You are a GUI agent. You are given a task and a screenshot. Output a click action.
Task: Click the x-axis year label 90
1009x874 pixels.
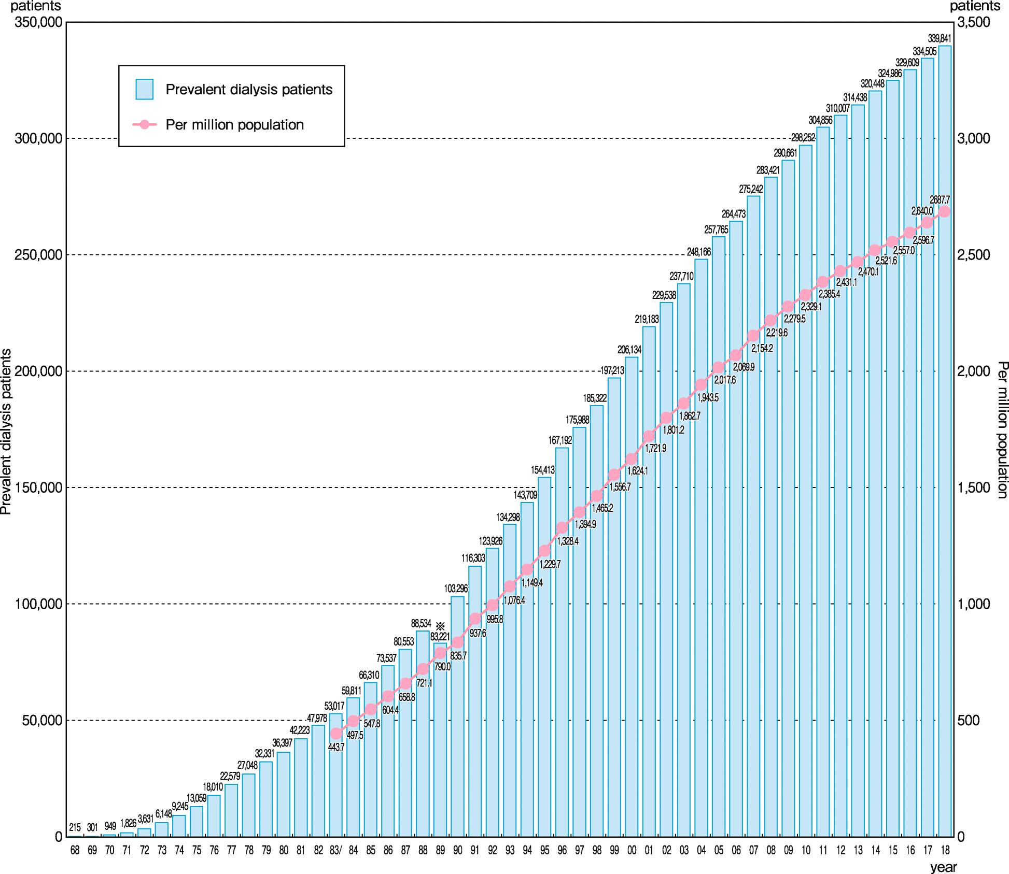pyautogui.click(x=458, y=850)
